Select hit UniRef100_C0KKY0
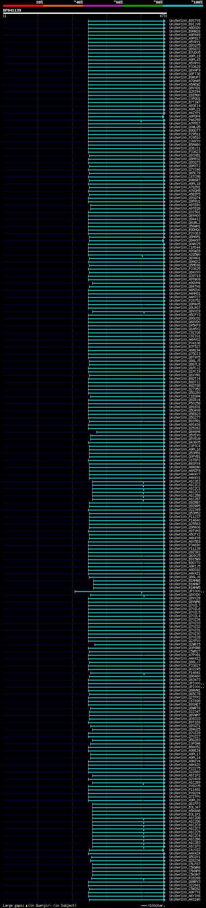The width and height of the screenshot is (206, 908). coord(184,141)
